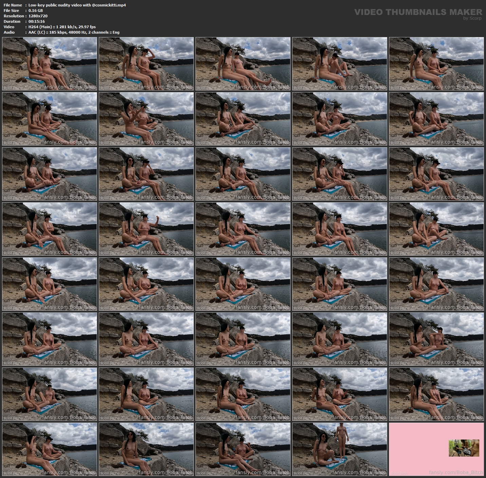This screenshot has width=486, height=478.
Task: Click the 'by Scorp' credit text
Action: tap(472, 18)
